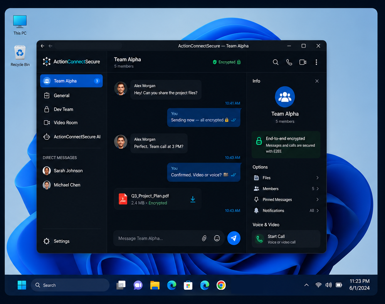Expand the Members option chevron
The width and height of the screenshot is (385, 304).
[318, 188]
